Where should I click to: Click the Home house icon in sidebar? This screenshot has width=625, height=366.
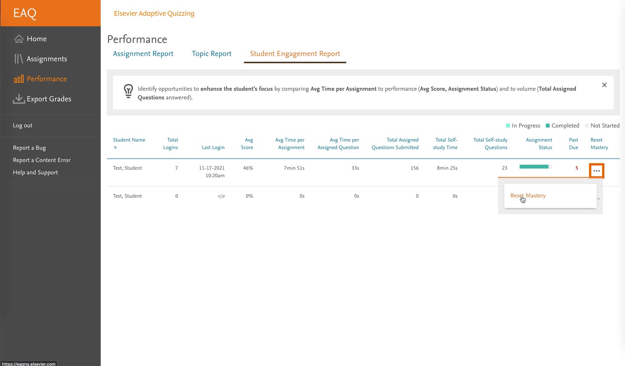pos(18,39)
